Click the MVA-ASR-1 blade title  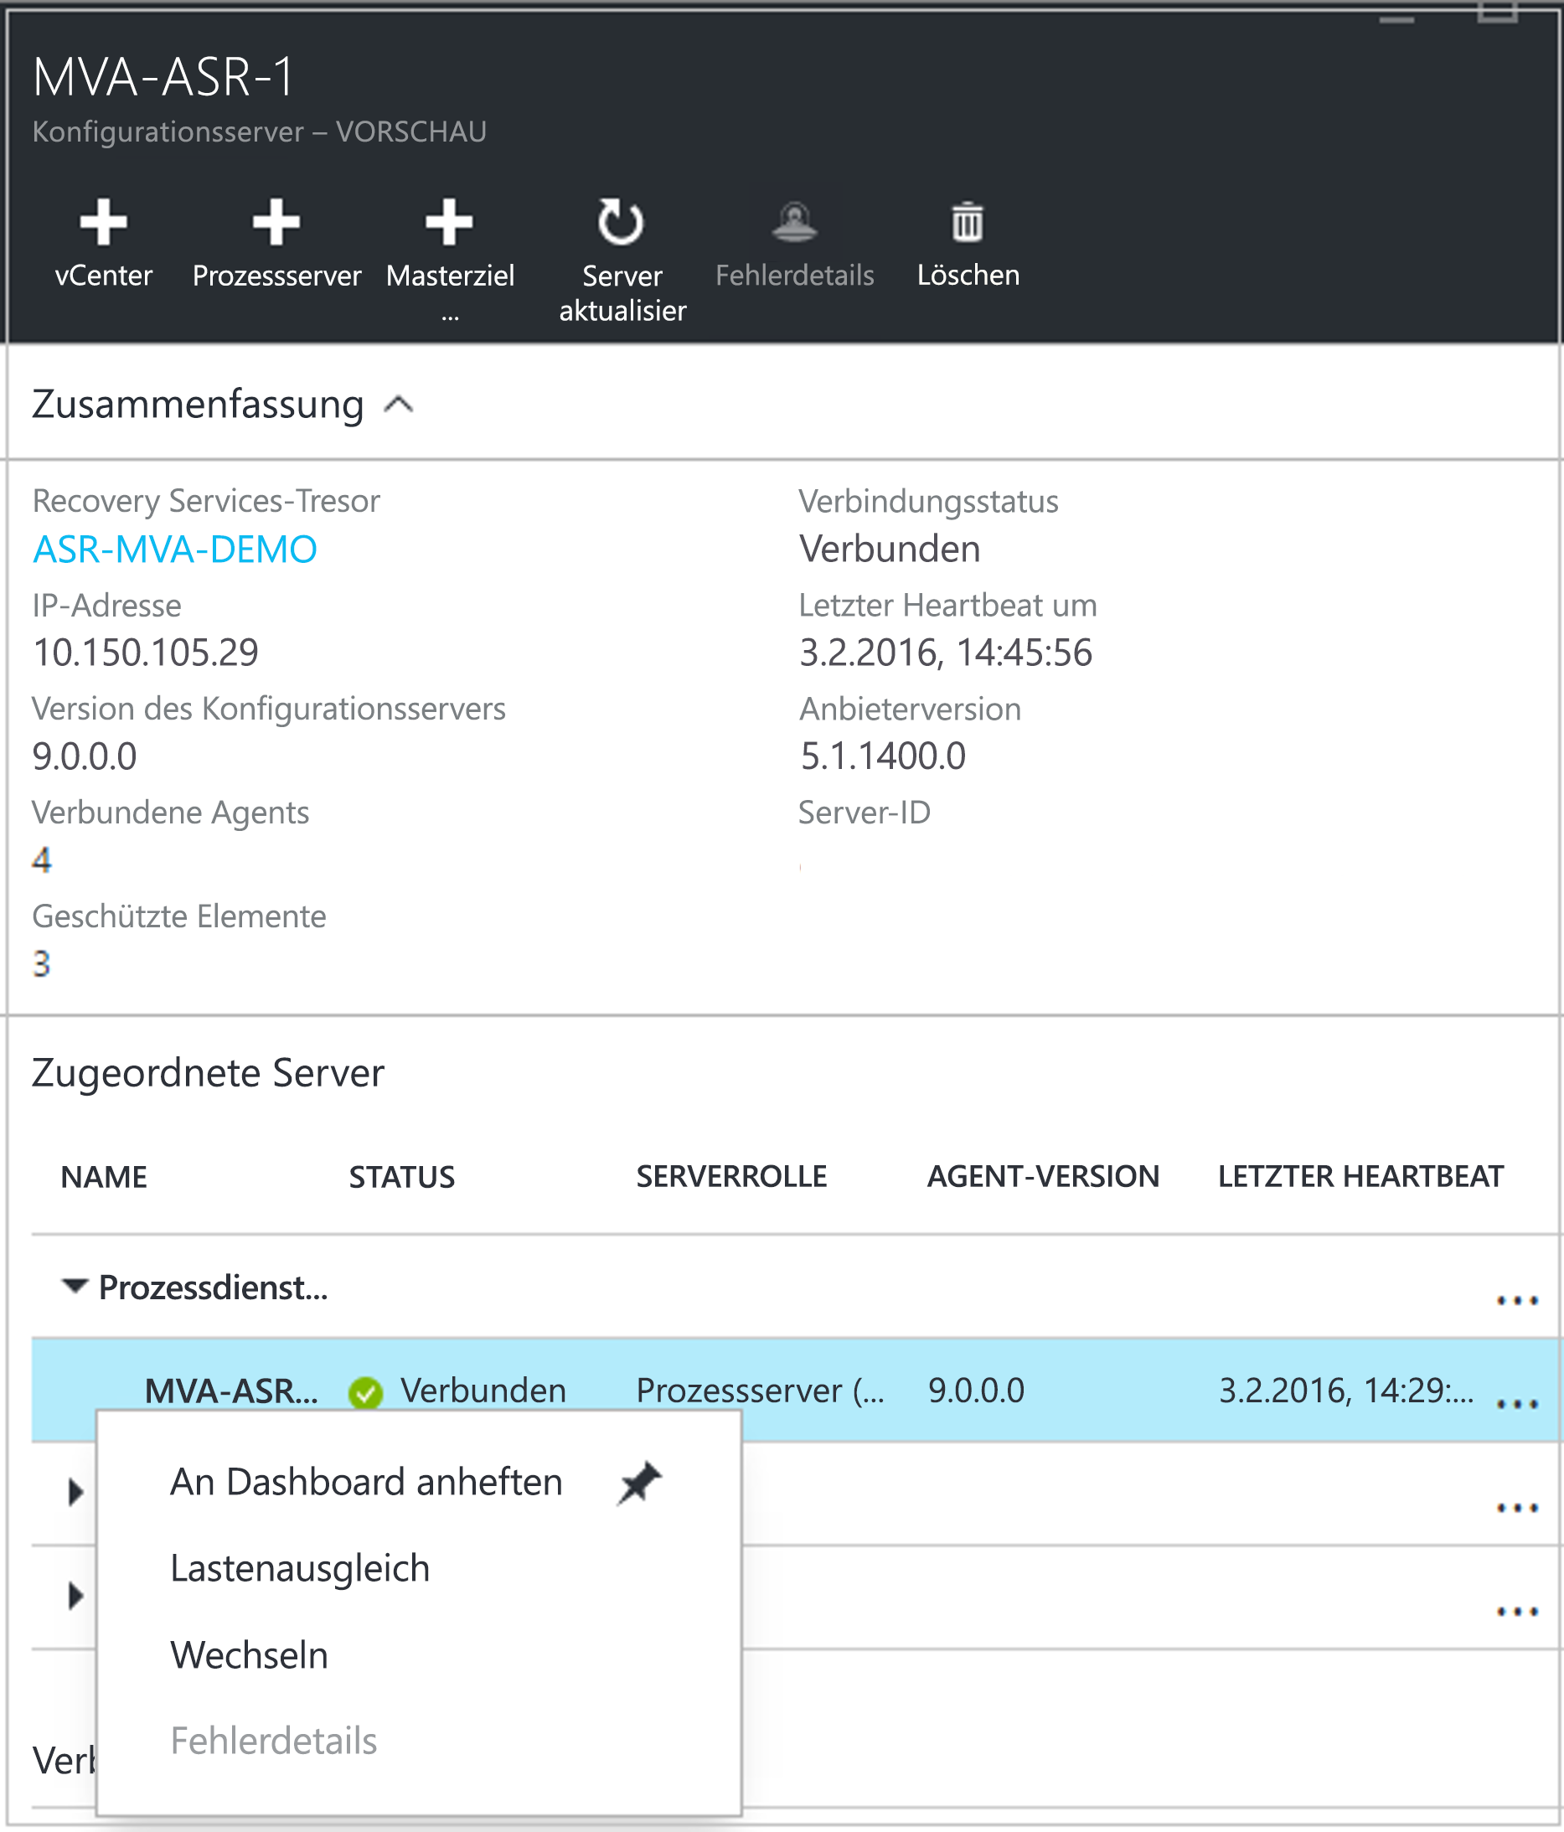tap(163, 77)
